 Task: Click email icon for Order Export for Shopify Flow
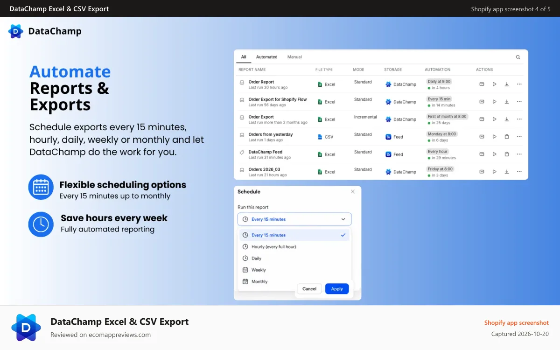click(x=482, y=102)
